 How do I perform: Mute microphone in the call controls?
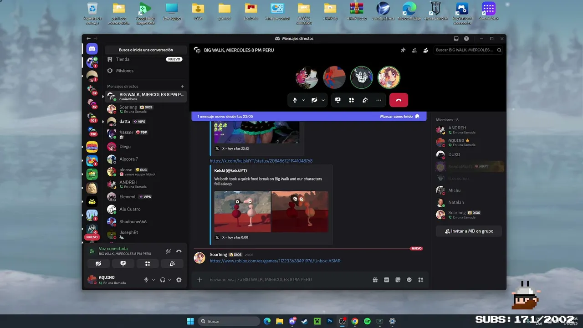pyautogui.click(x=295, y=100)
